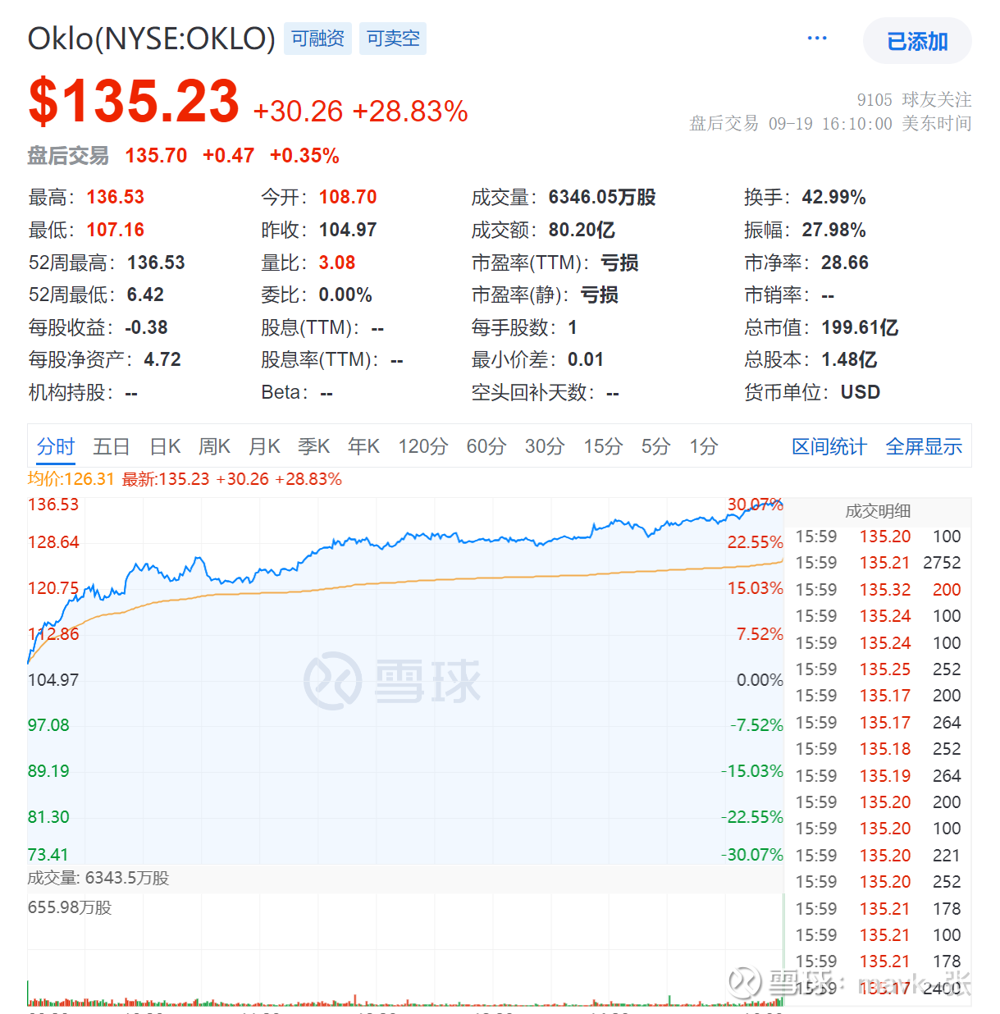Click the 135.18 trade row price
This screenshot has height=1014, width=1000.
coord(885,749)
